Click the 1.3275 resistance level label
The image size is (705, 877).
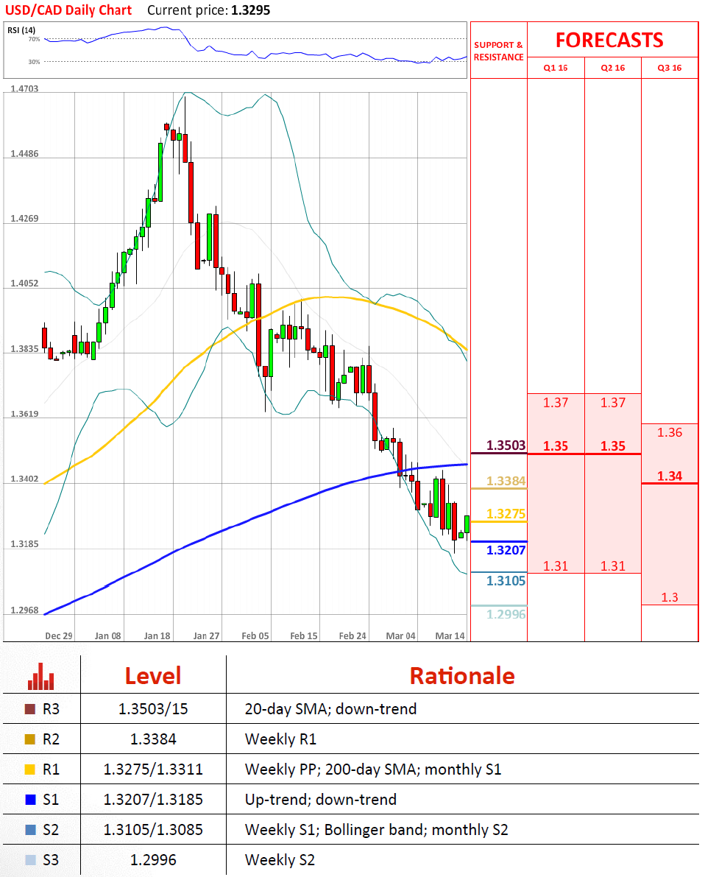(x=506, y=514)
